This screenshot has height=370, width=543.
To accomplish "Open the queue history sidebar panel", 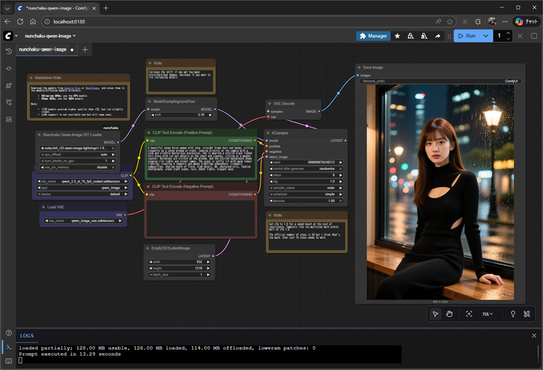I will (x=8, y=51).
